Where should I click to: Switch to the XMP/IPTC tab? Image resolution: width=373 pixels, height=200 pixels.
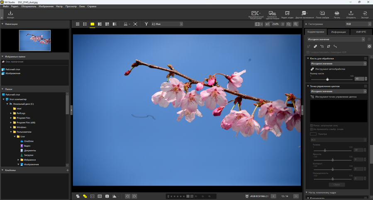[x=361, y=32]
